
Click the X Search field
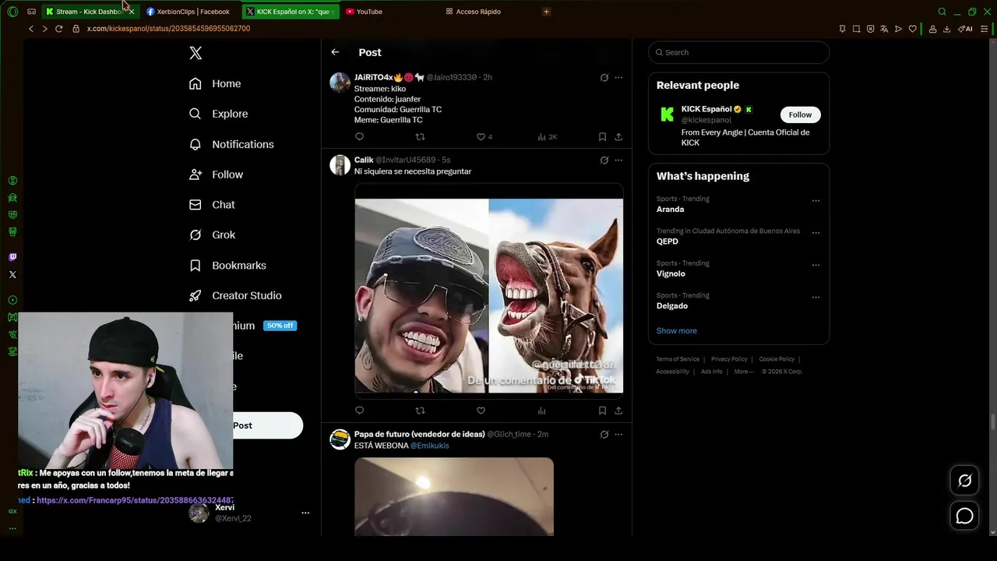coord(738,52)
